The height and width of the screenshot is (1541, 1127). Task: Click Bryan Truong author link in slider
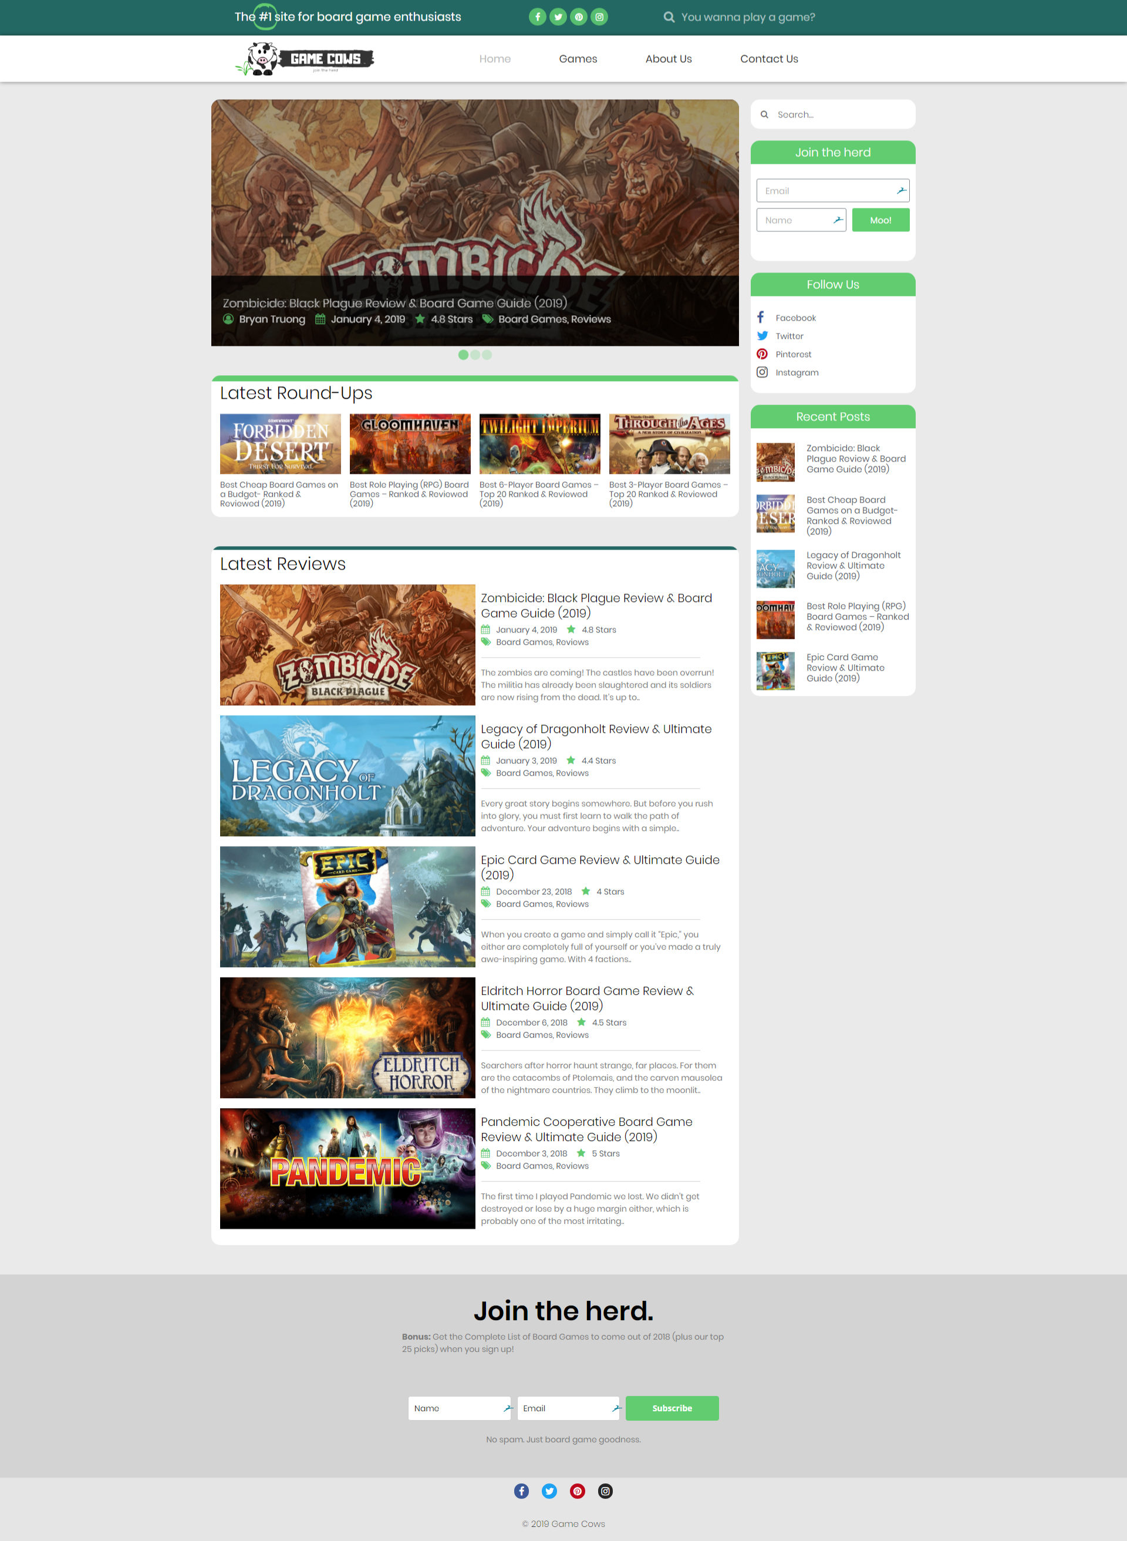point(272,319)
